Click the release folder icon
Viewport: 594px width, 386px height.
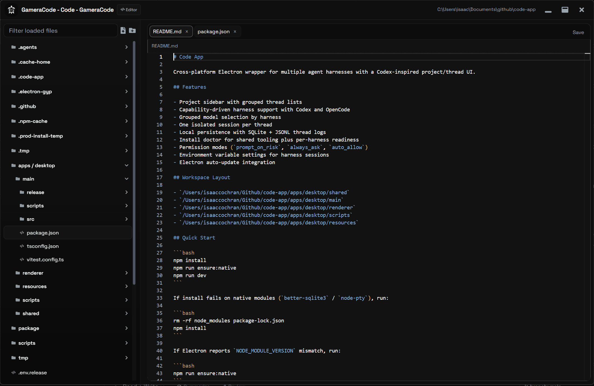(x=22, y=192)
